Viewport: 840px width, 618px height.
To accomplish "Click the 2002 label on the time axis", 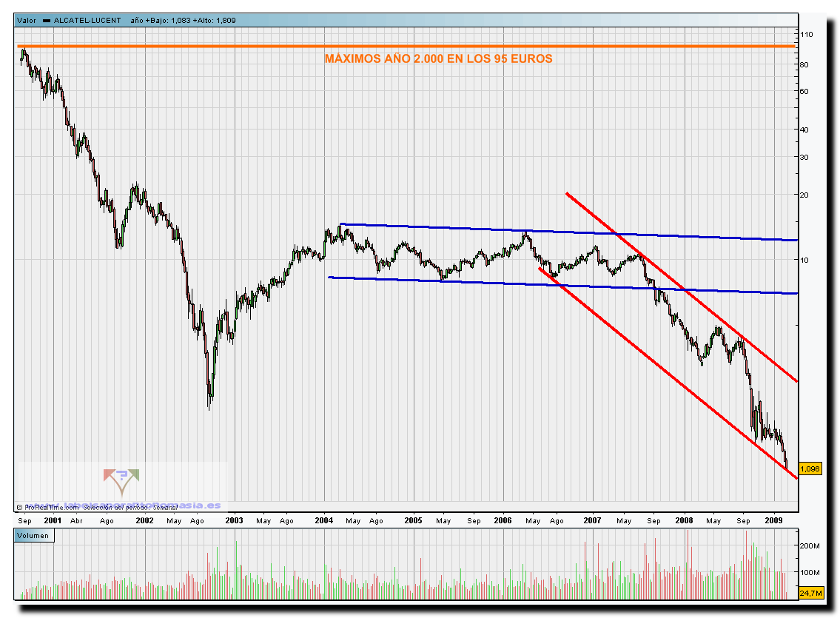I will [144, 521].
